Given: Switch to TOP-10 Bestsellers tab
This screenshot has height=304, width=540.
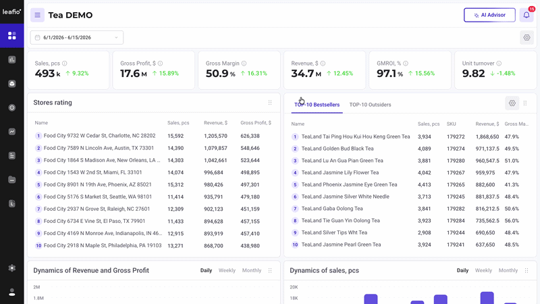Looking at the screenshot, I should tap(317, 105).
